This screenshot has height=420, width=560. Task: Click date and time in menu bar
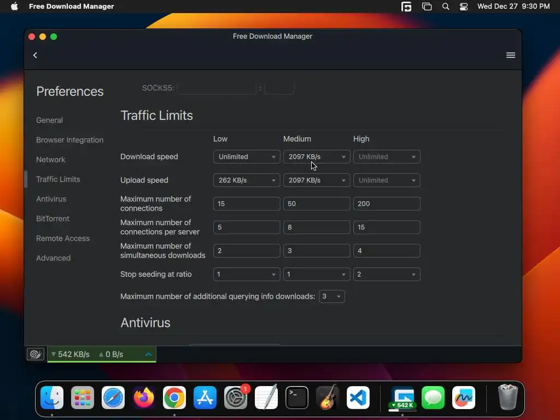514,7
